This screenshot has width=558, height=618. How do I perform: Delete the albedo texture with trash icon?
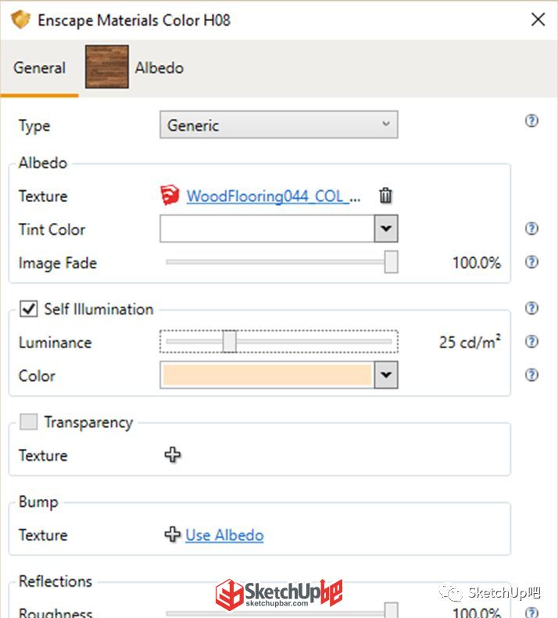385,196
